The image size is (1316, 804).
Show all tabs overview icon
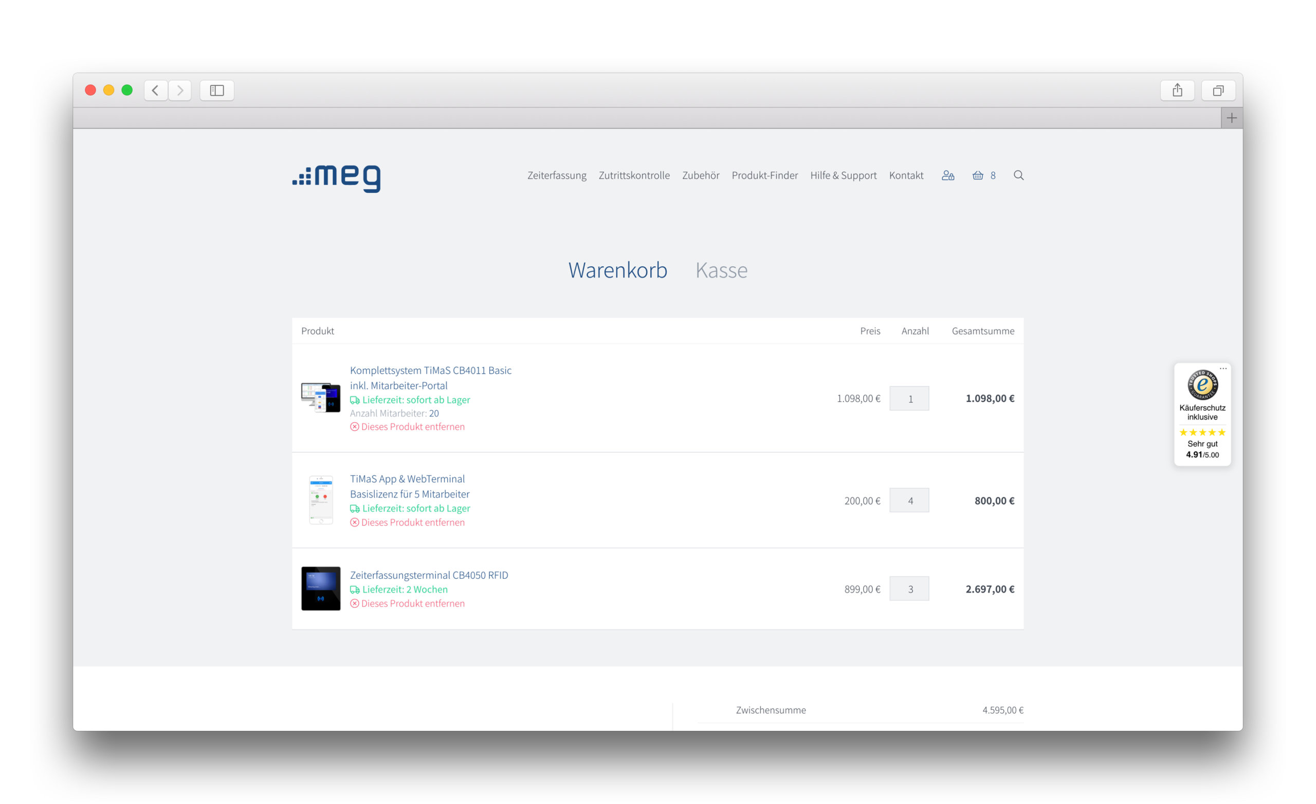click(1218, 90)
